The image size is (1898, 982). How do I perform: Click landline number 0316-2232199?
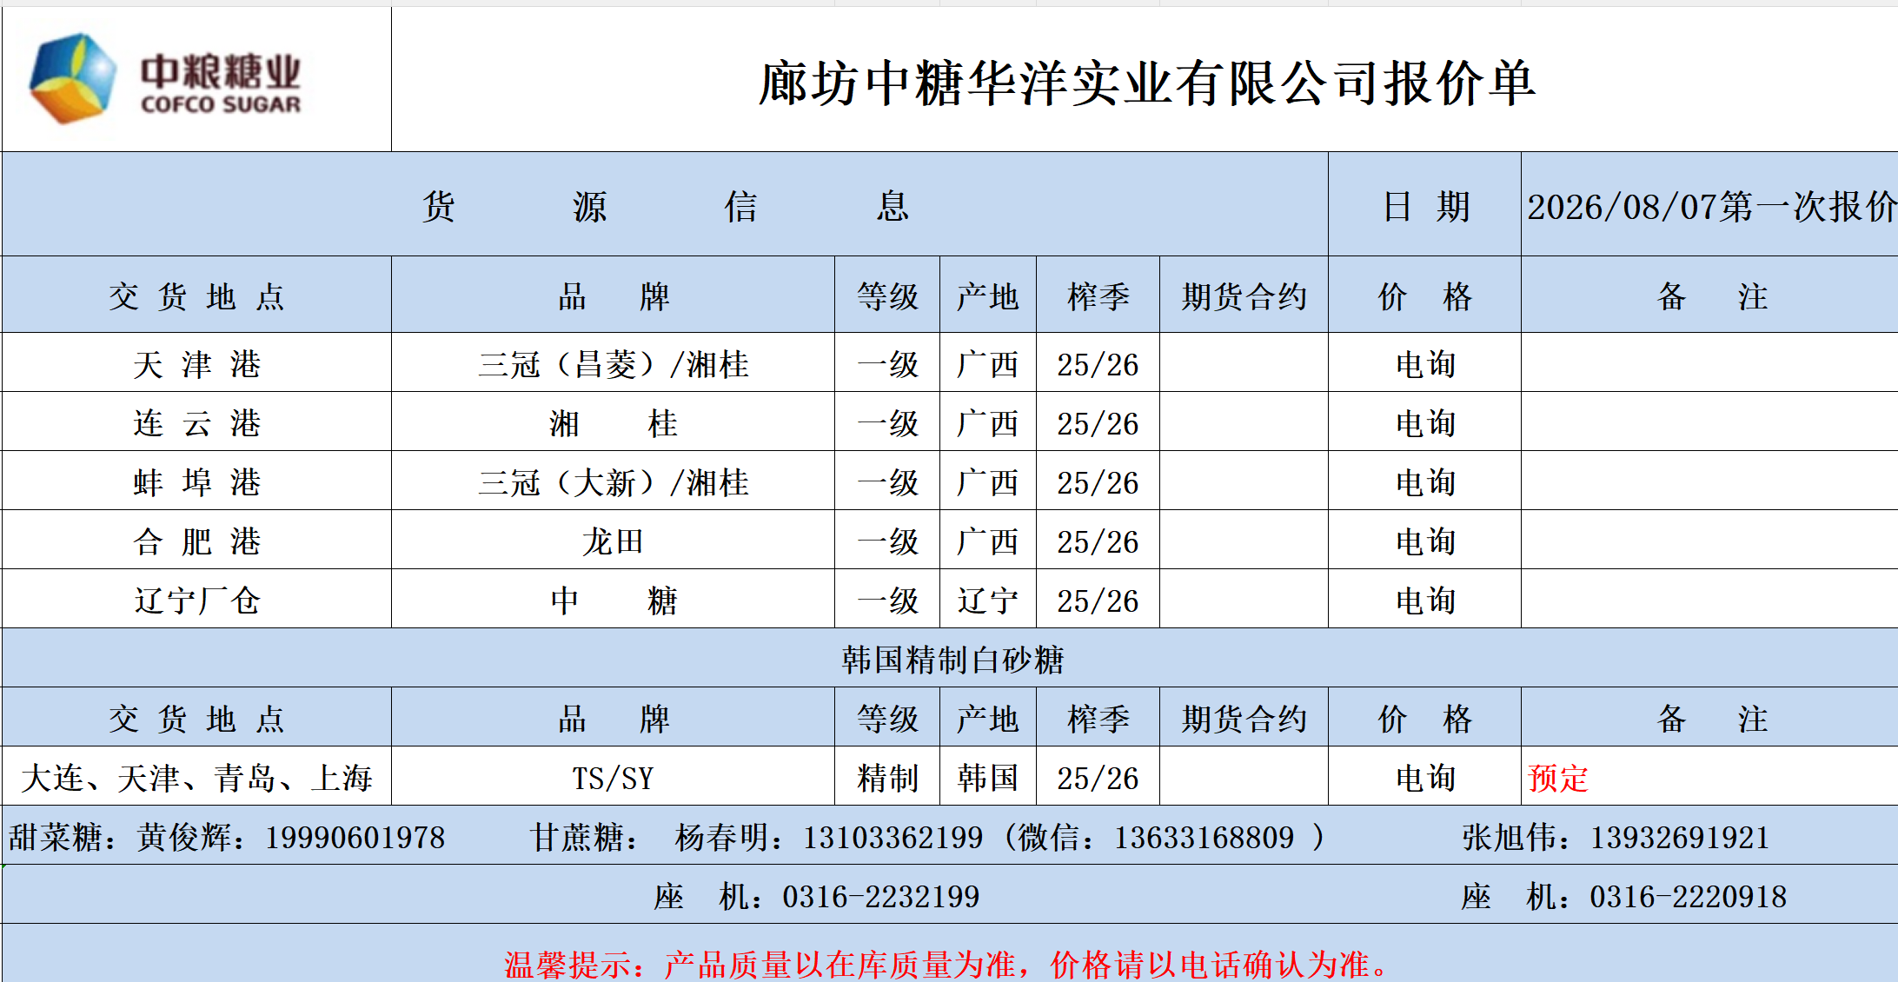point(880,896)
